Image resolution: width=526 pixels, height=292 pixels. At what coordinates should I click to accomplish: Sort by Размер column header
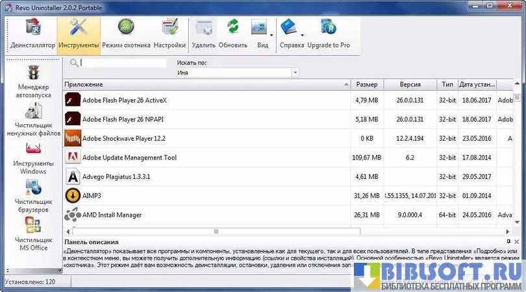367,84
